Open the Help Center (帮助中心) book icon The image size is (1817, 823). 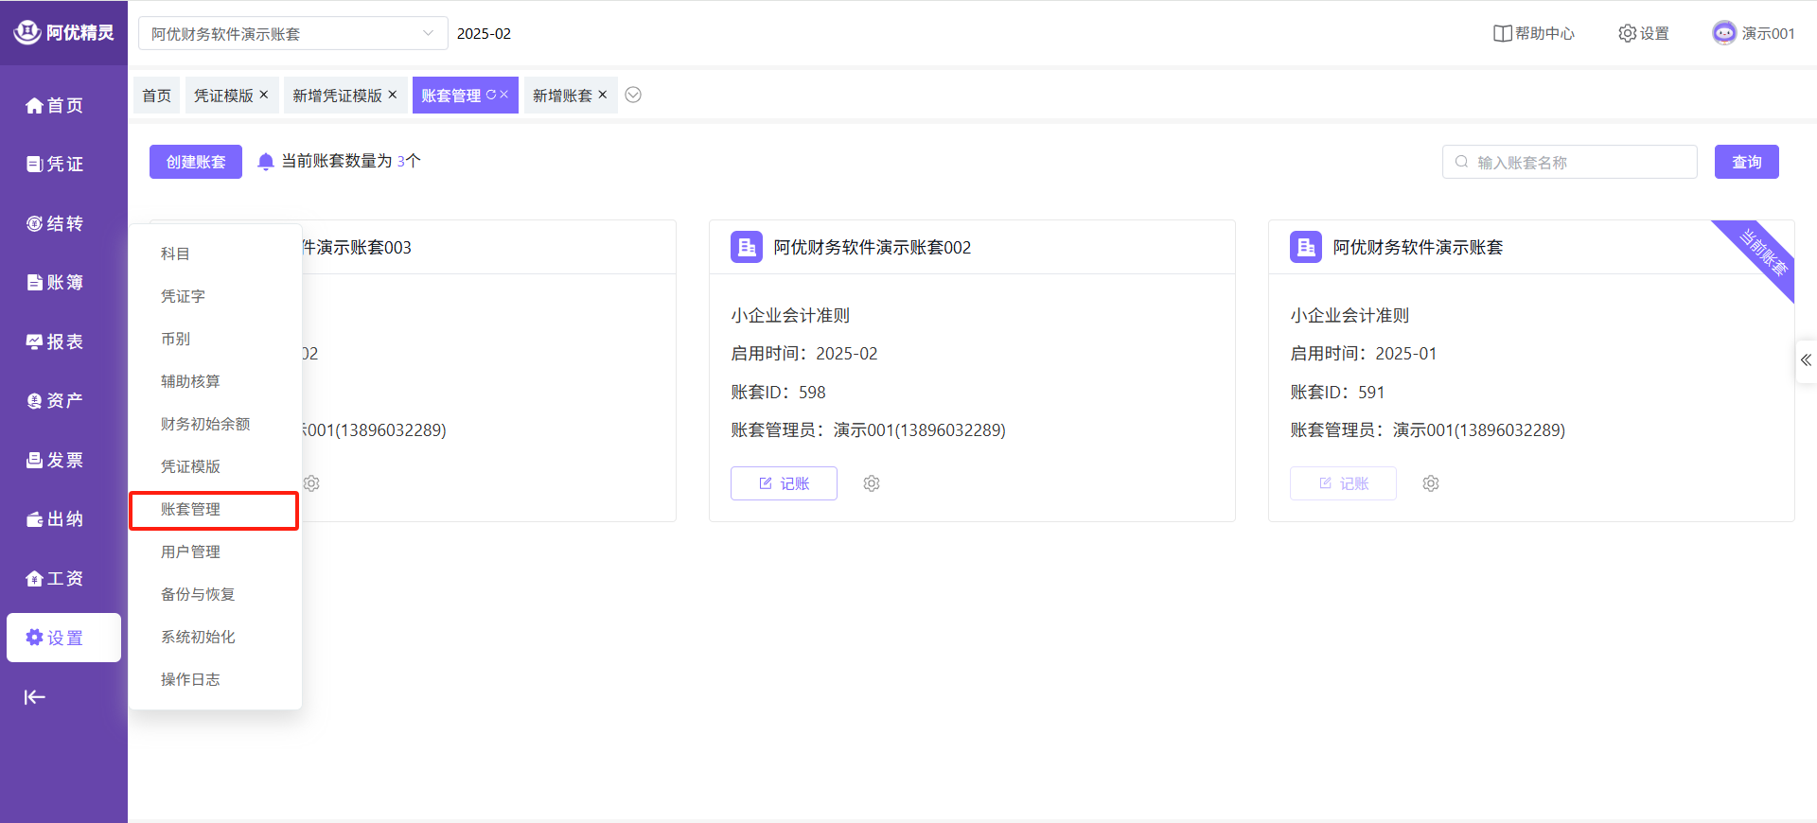coord(1502,33)
